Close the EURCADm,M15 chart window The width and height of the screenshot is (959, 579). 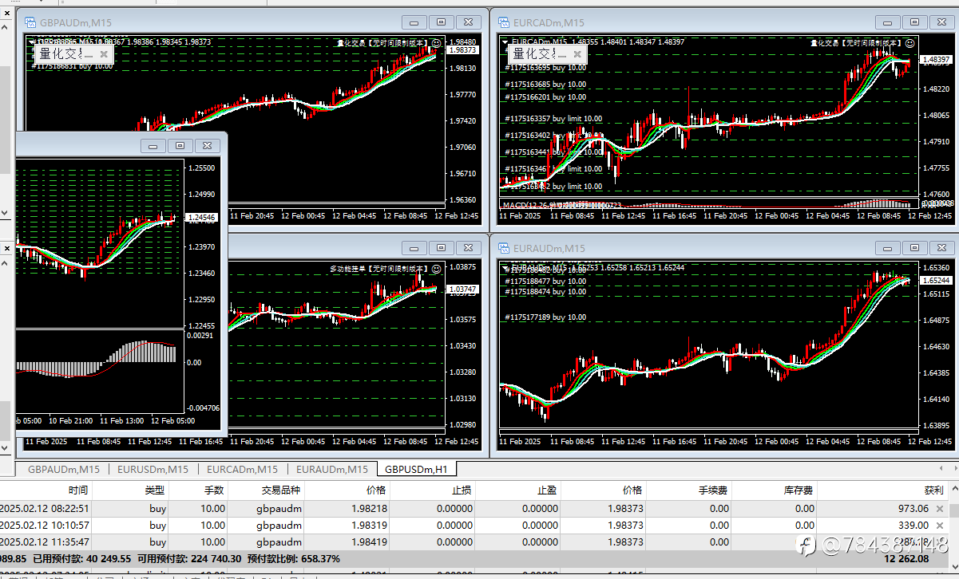(944, 22)
